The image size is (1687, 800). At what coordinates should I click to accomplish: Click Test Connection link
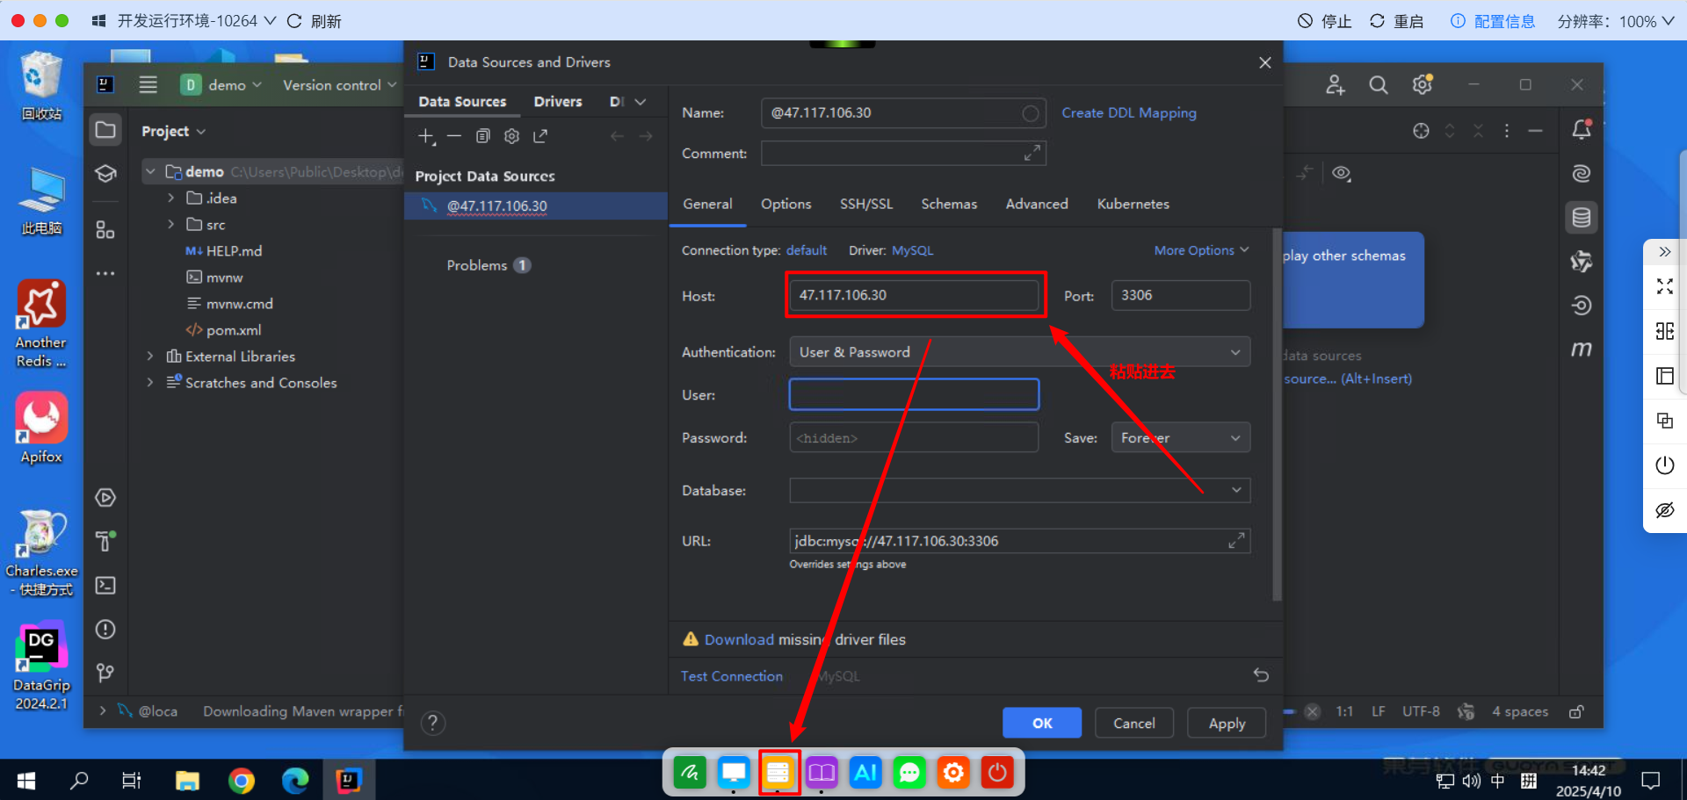click(732, 676)
